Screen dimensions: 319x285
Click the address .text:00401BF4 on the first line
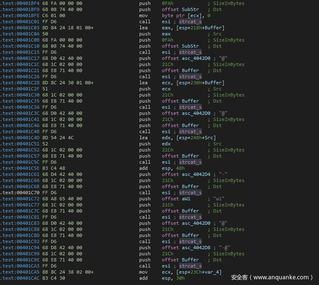click(20, 3)
